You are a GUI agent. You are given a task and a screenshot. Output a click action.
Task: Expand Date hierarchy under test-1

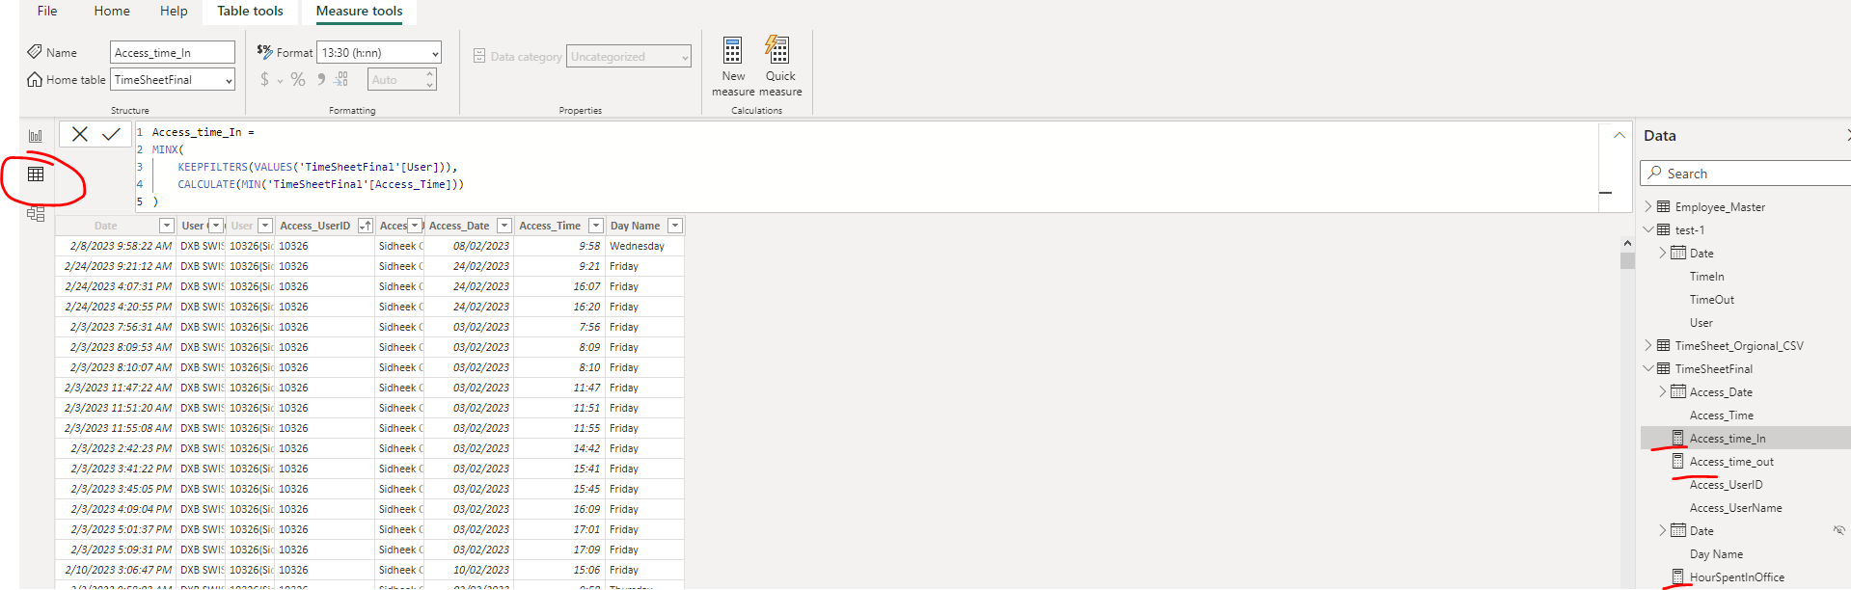(1663, 254)
